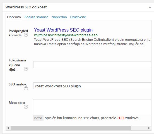Click help icon beside Predpregled komada
Screen dimensions: 154x134
point(26,35)
